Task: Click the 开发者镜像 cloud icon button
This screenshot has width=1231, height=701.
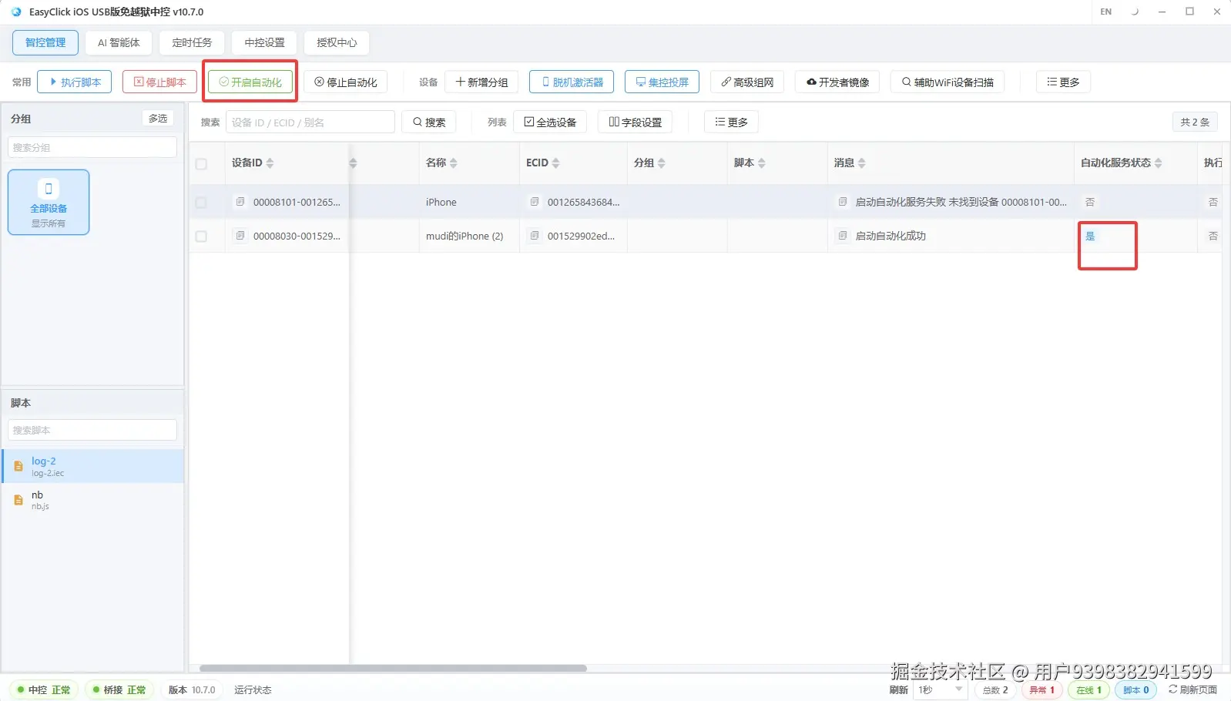Action: click(x=837, y=82)
